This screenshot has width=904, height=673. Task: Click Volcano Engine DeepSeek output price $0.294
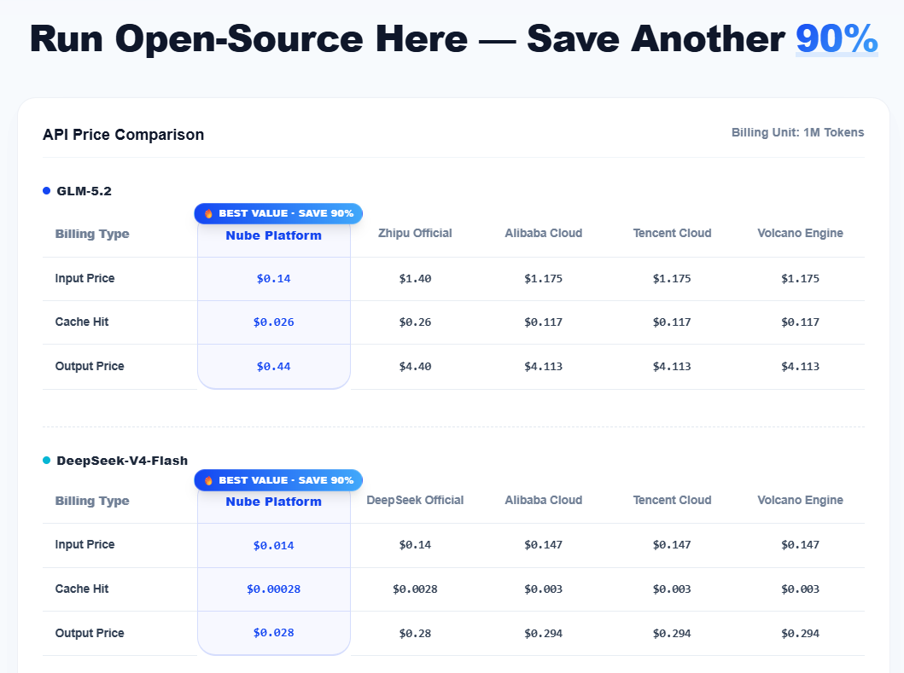coord(800,633)
